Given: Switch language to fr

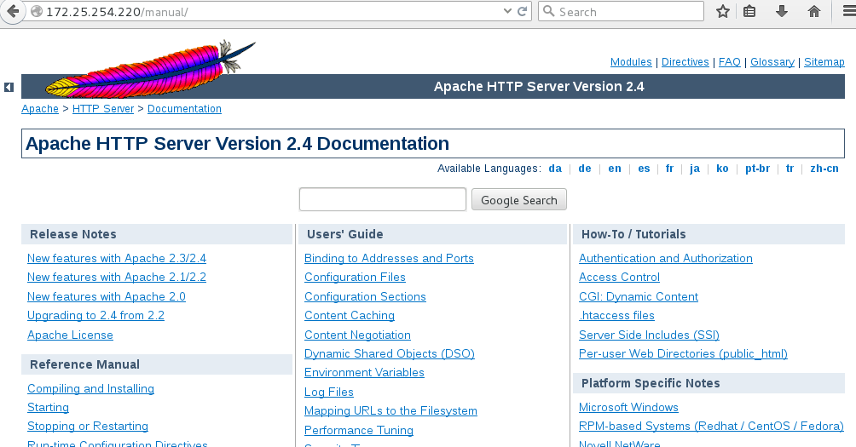Looking at the screenshot, I should tap(670, 169).
